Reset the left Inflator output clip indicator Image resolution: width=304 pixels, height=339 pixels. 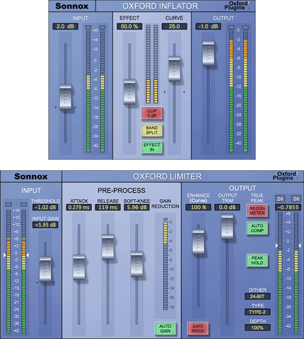coord(231,28)
